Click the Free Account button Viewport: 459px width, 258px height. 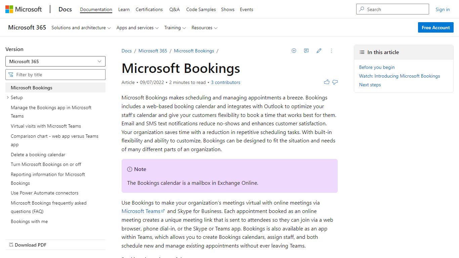(x=436, y=28)
